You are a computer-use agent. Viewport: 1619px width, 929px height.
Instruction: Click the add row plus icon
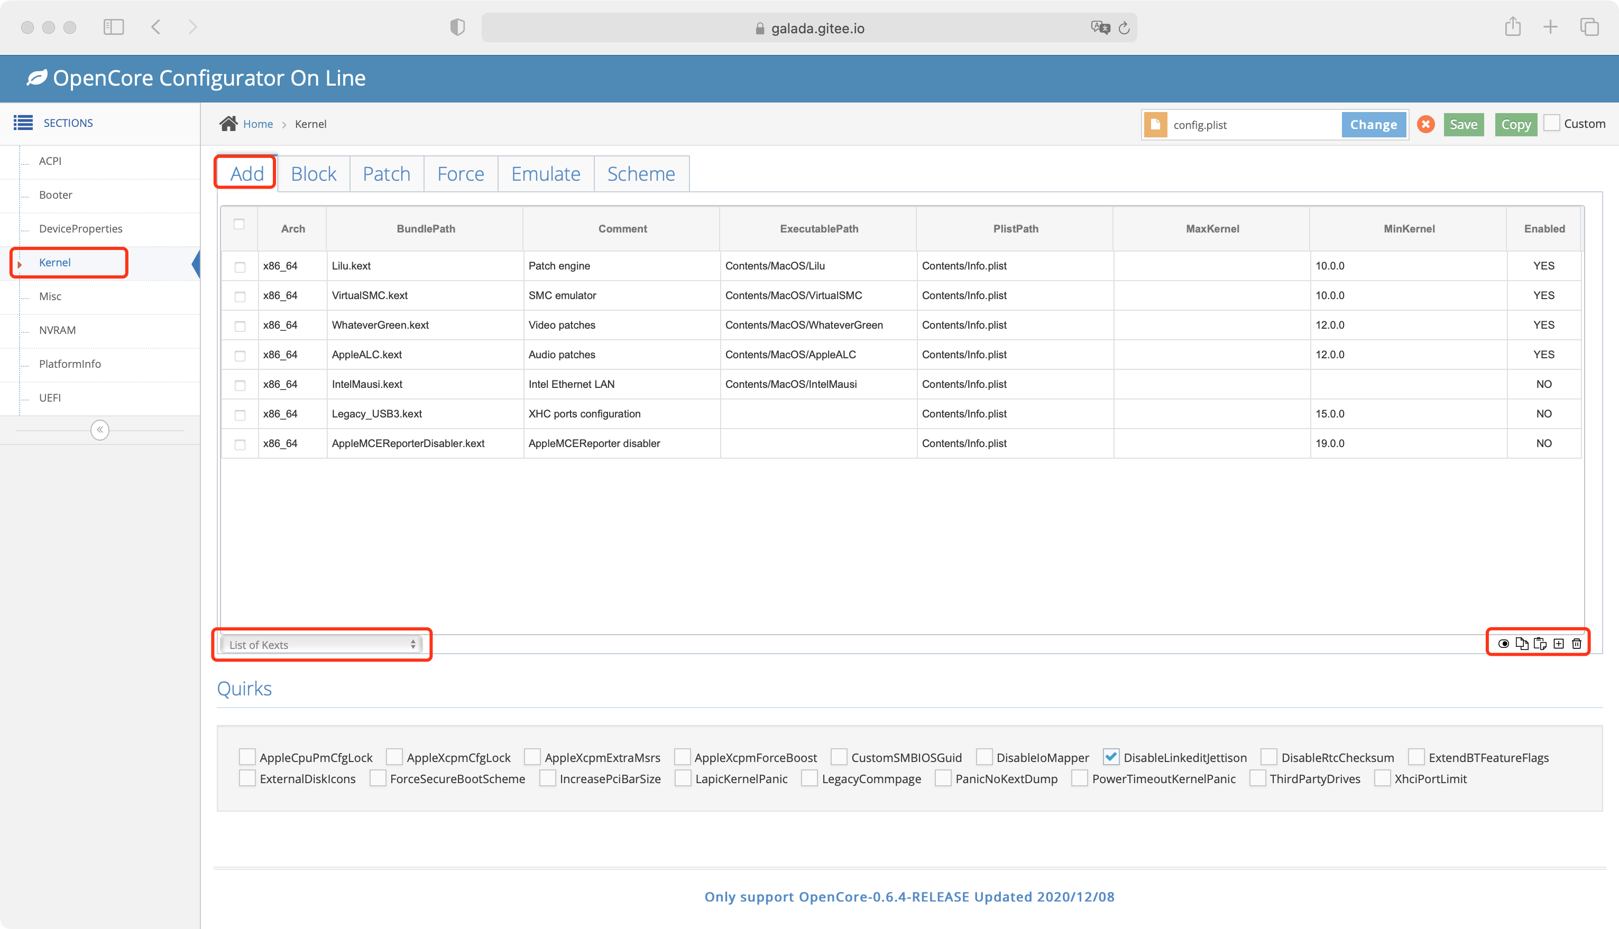coord(1558,644)
